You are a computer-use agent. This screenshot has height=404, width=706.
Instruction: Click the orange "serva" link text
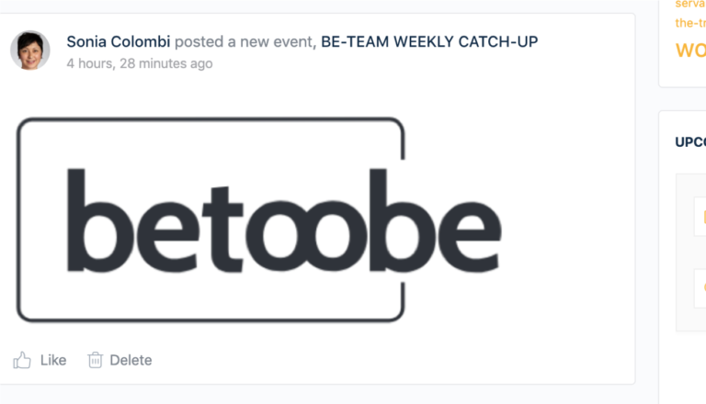tap(690, 4)
